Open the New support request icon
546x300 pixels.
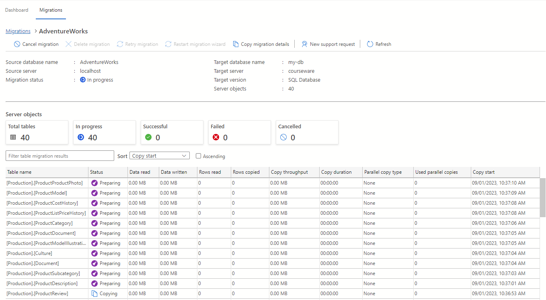pyautogui.click(x=305, y=44)
